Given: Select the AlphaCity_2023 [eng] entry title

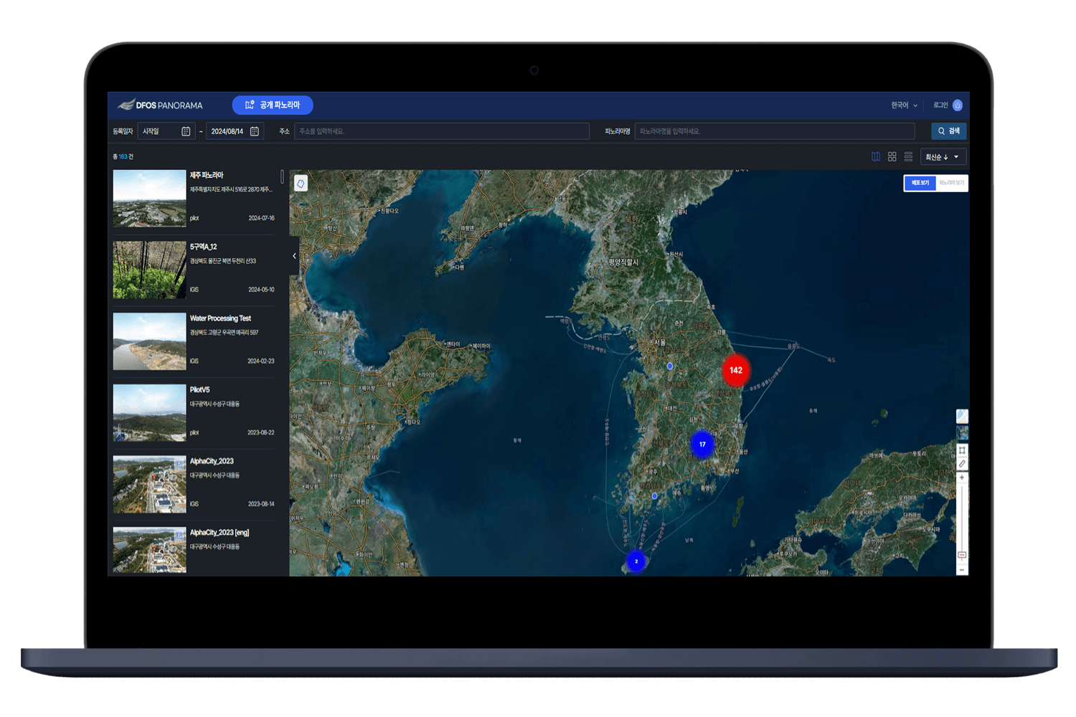Looking at the screenshot, I should click(220, 533).
